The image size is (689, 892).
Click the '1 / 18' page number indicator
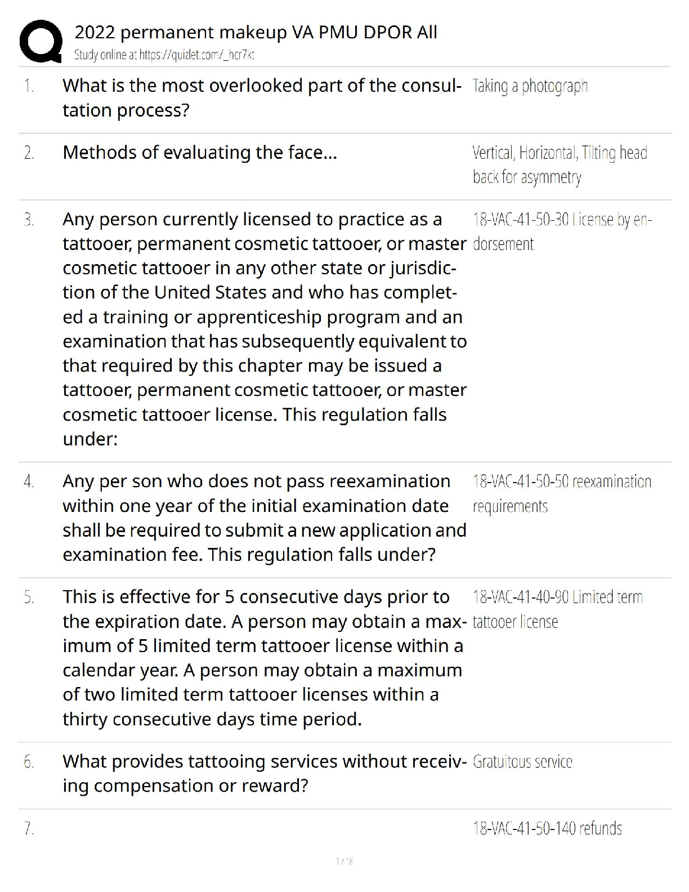point(344,861)
